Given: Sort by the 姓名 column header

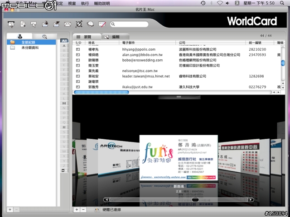Looking at the screenshot, I should pyautogui.click(x=101, y=42).
